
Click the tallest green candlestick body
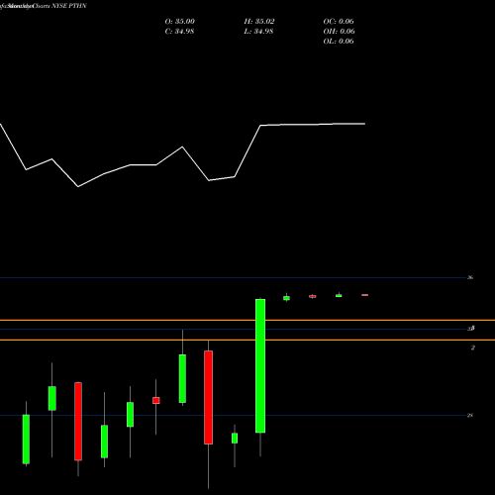coord(260,365)
